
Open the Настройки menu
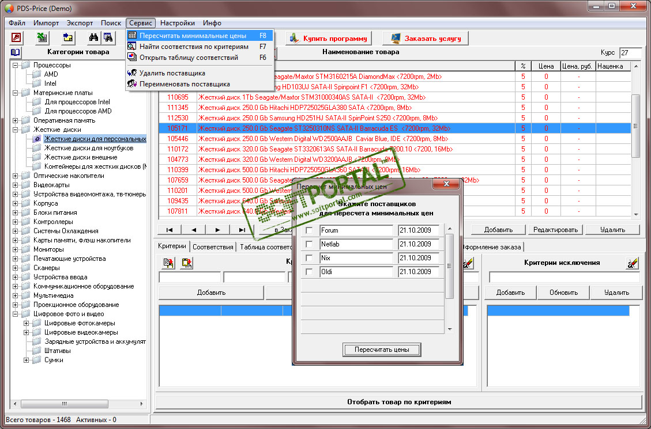click(177, 23)
